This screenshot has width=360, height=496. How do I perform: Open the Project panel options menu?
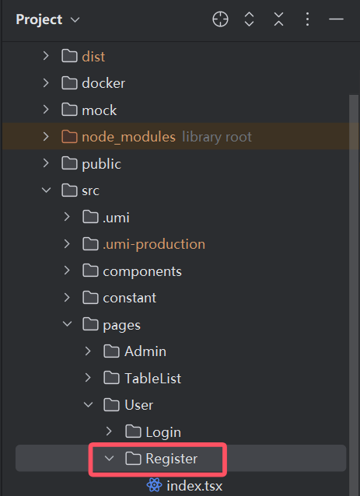point(307,19)
